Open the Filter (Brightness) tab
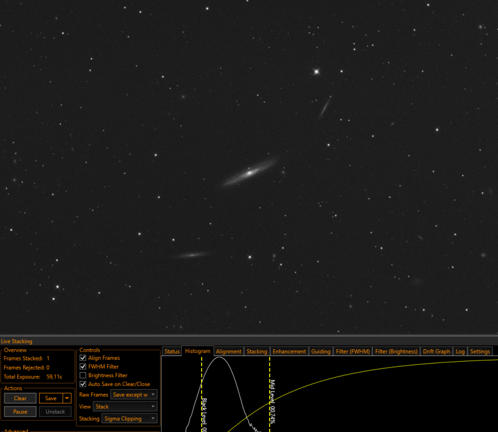This screenshot has height=432, width=498. 396,351
